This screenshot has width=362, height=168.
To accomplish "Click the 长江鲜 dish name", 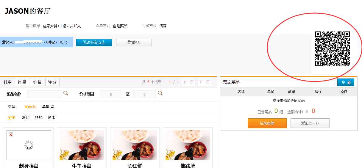I will 135,166.
